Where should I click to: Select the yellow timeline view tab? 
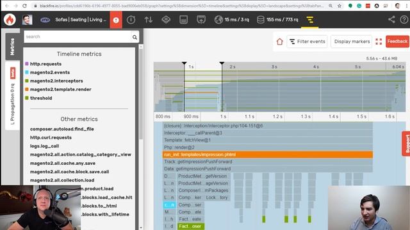[x=310, y=20]
